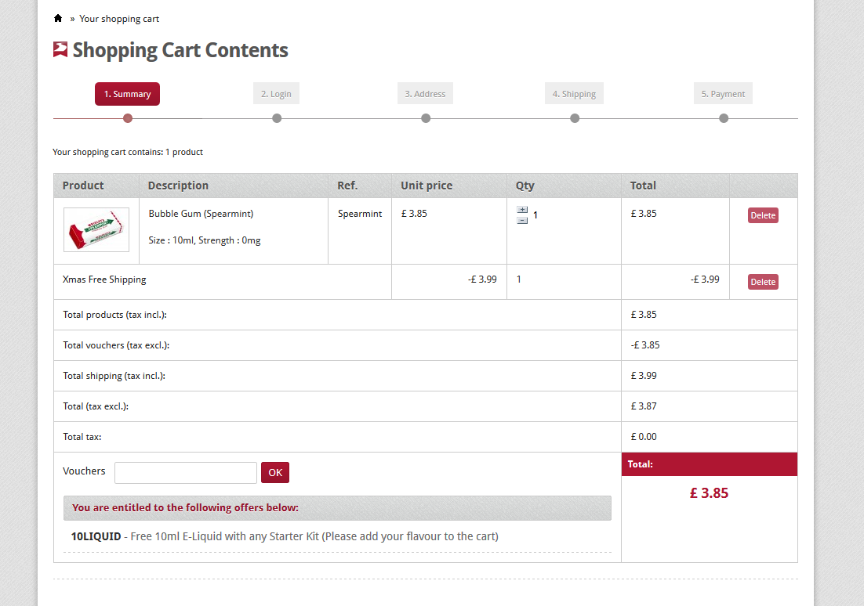Apply the 10LIQUID offer code

96,536
